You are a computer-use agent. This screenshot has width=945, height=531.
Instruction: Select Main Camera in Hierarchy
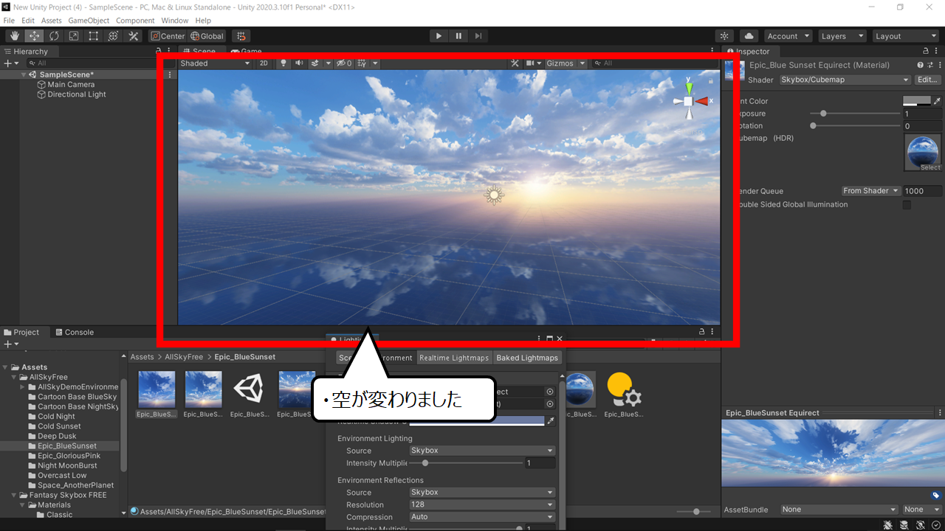[x=71, y=85]
